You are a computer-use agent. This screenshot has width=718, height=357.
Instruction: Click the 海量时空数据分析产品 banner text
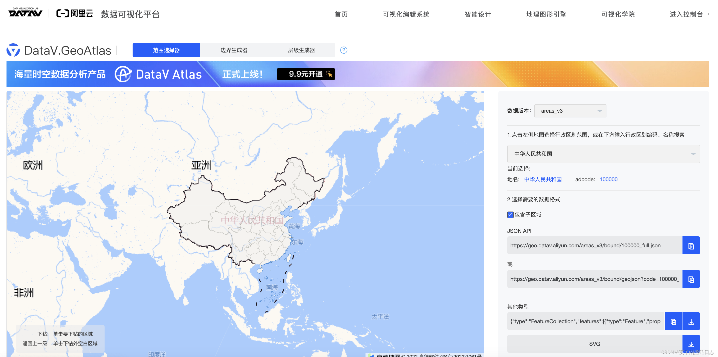click(60, 74)
